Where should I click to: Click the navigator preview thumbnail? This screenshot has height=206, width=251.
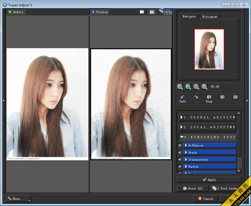(x=209, y=49)
